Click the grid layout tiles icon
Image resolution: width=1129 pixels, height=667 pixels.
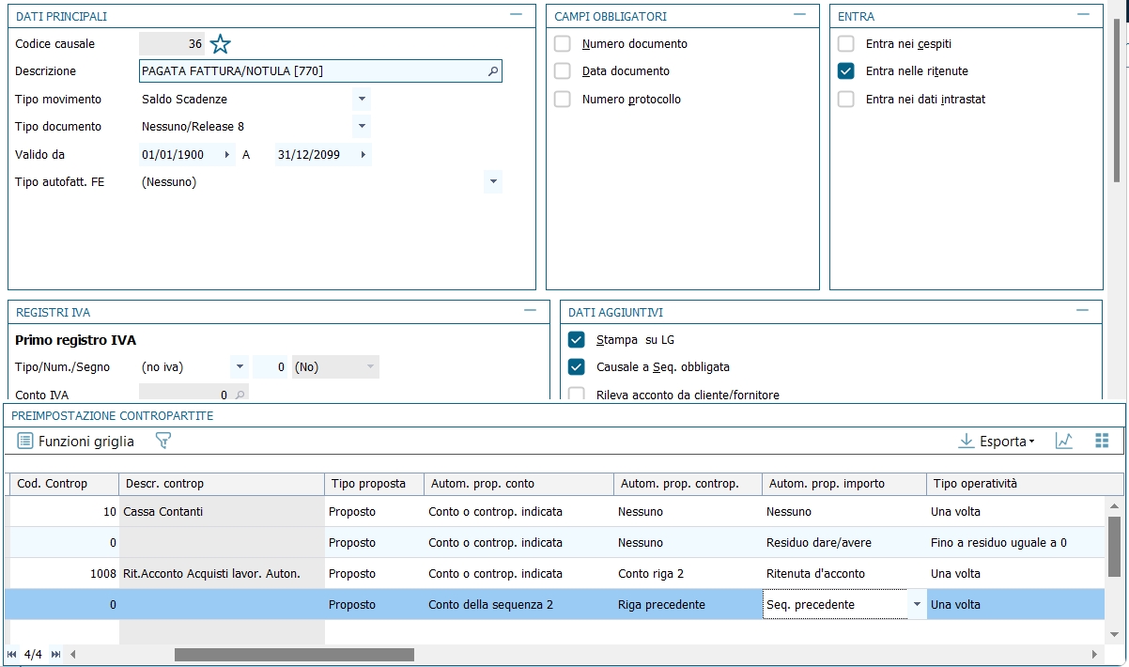[1102, 441]
